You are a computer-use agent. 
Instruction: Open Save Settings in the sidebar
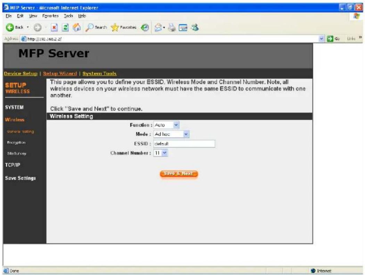point(20,178)
